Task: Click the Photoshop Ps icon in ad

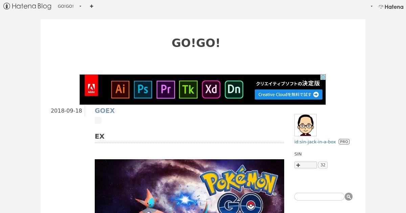Action: (x=143, y=89)
